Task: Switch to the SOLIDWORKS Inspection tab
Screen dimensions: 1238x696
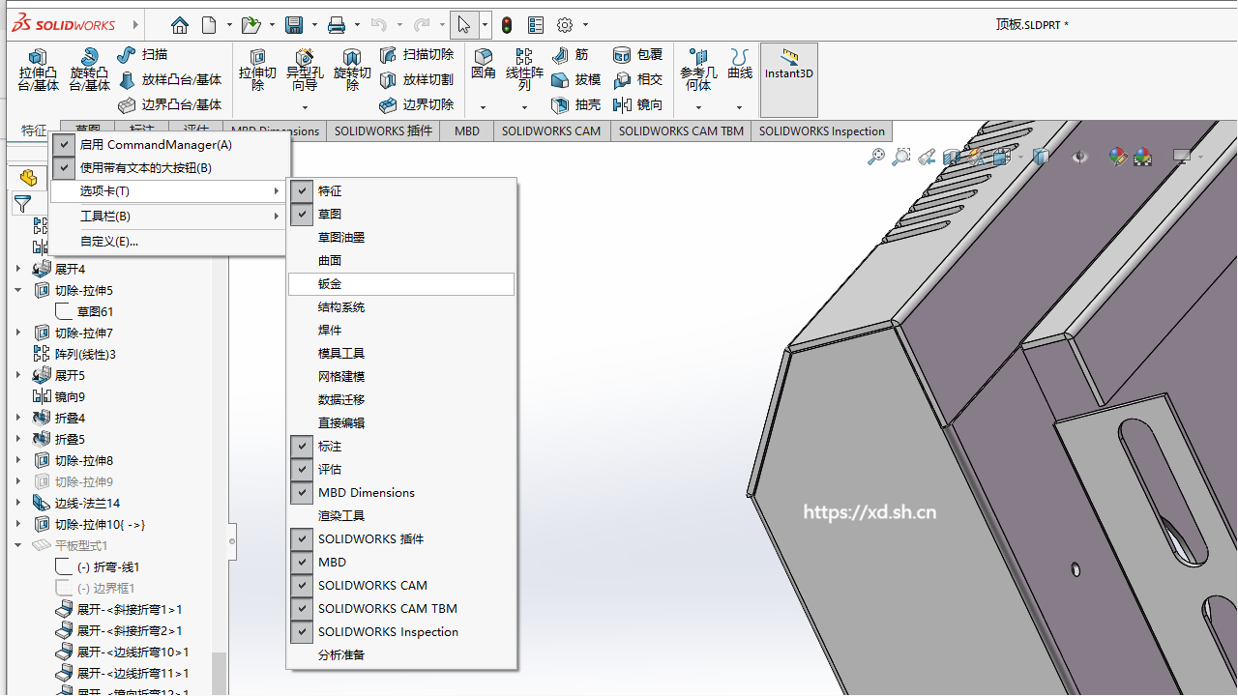Action: tap(821, 131)
